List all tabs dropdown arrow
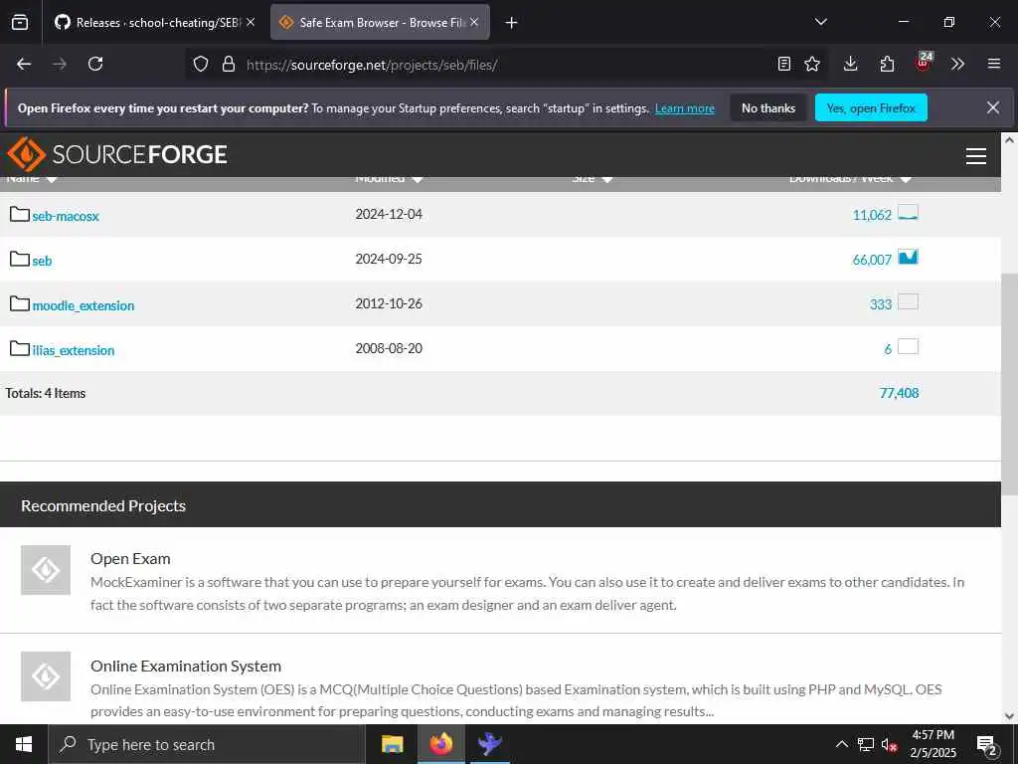 [820, 22]
